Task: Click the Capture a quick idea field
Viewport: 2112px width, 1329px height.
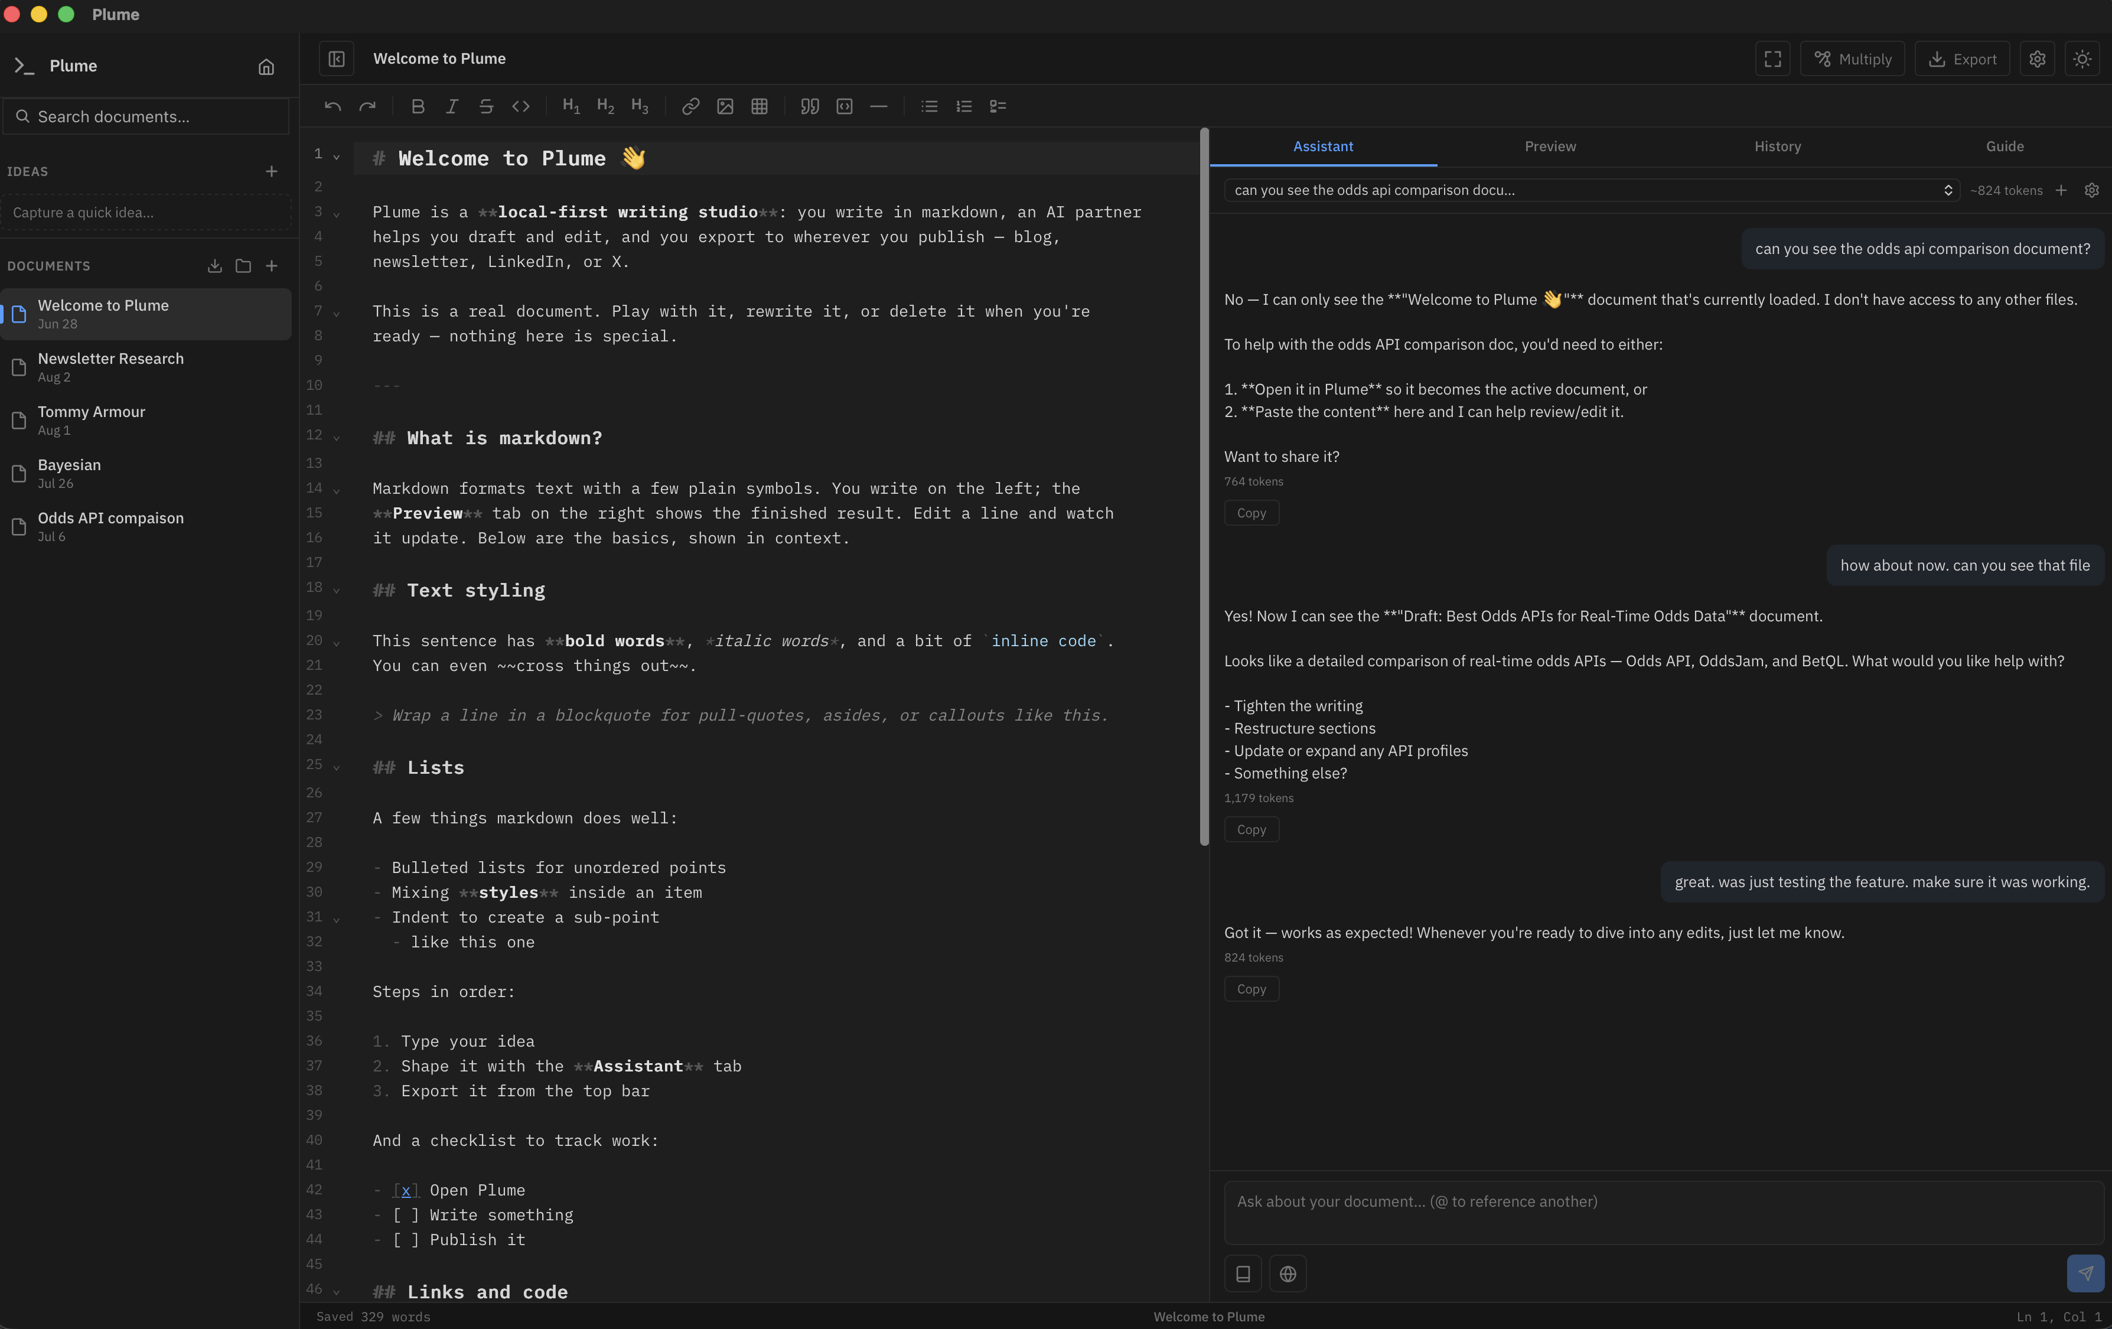Action: (146, 212)
